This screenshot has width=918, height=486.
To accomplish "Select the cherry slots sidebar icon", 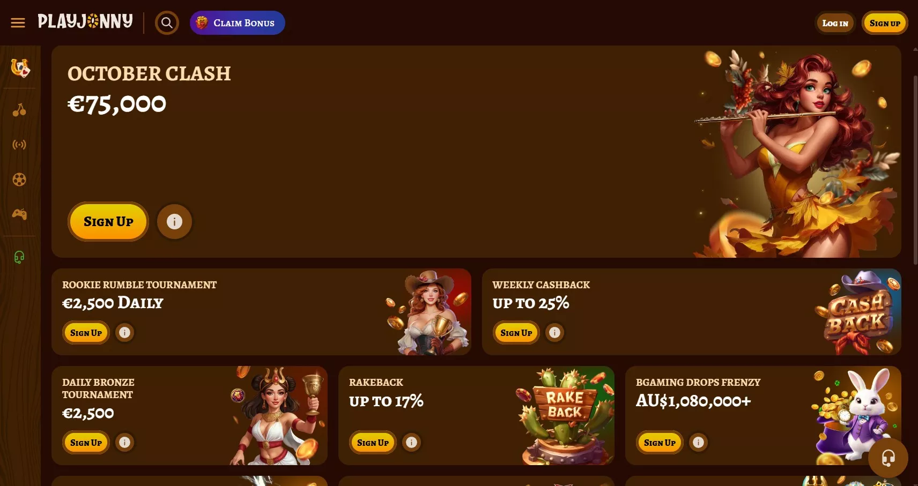I will [19, 110].
